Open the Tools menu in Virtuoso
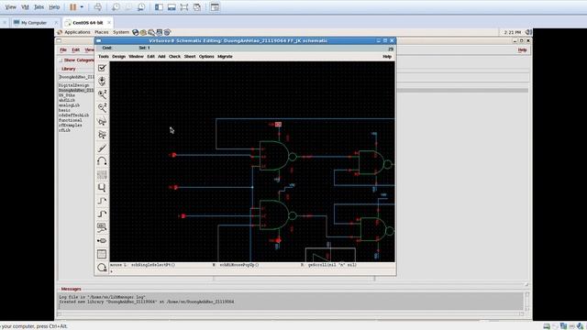 pos(104,57)
